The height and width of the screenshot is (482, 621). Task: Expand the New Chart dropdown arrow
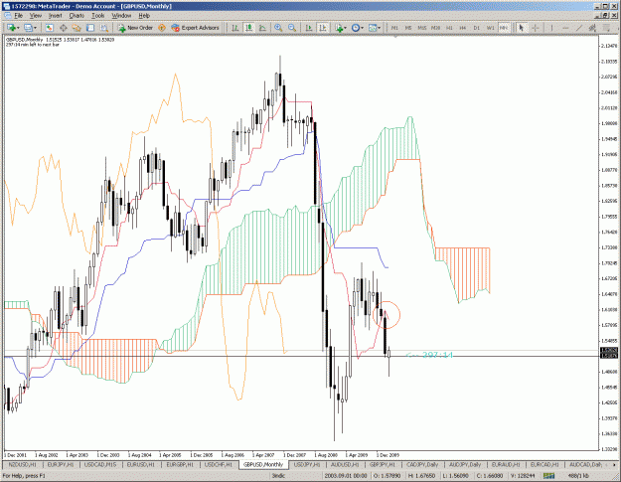(18, 28)
